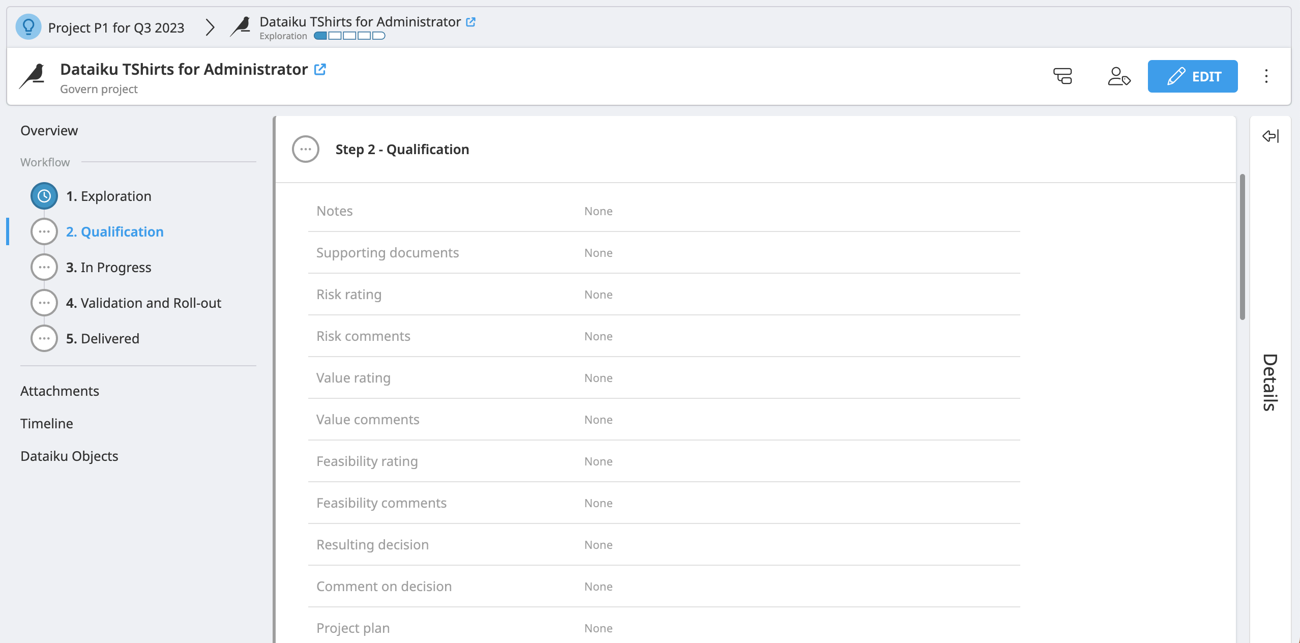
Task: Open the Attachments section
Action: tap(60, 391)
